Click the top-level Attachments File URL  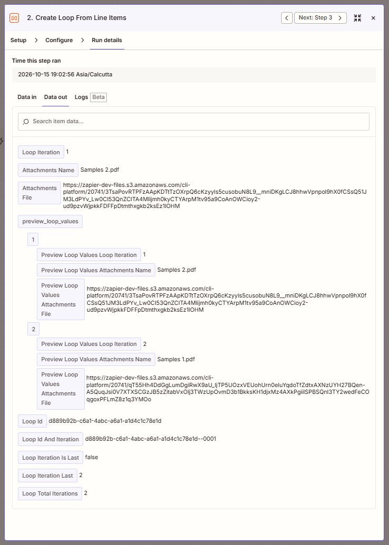pyautogui.click(x=215, y=195)
